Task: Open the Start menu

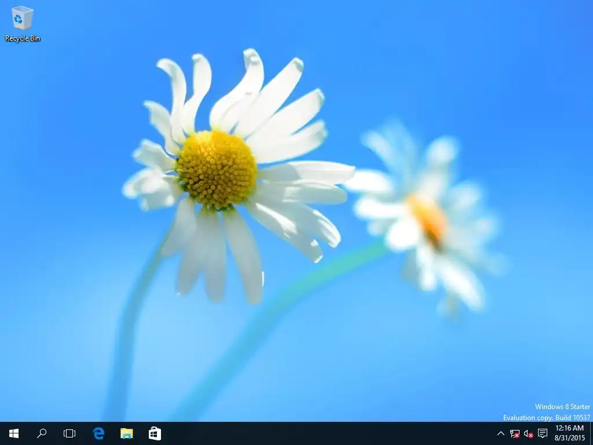Action: point(14,433)
